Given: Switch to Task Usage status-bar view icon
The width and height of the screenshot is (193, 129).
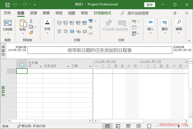Looking at the screenshot, I should click(x=118, y=126).
